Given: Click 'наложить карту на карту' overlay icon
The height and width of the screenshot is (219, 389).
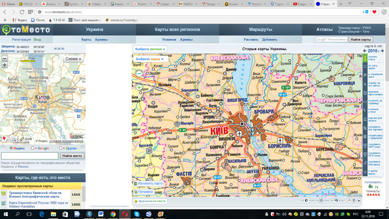Looking at the screenshot, I should click(365, 93).
